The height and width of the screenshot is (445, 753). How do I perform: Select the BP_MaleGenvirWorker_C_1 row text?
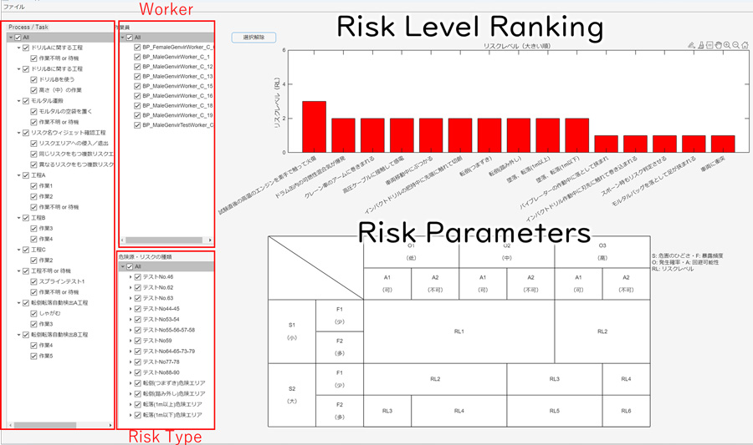[176, 57]
